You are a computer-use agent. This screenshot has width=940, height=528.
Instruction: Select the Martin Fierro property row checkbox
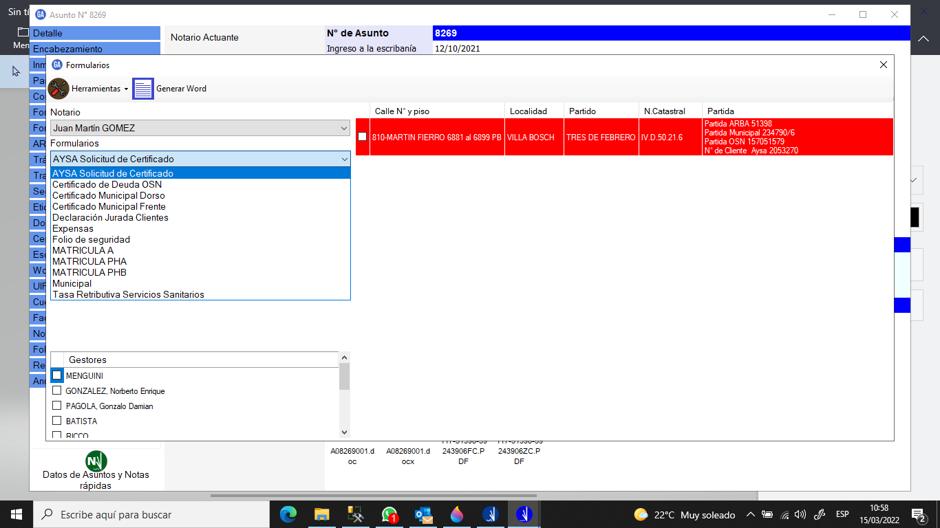(x=362, y=137)
